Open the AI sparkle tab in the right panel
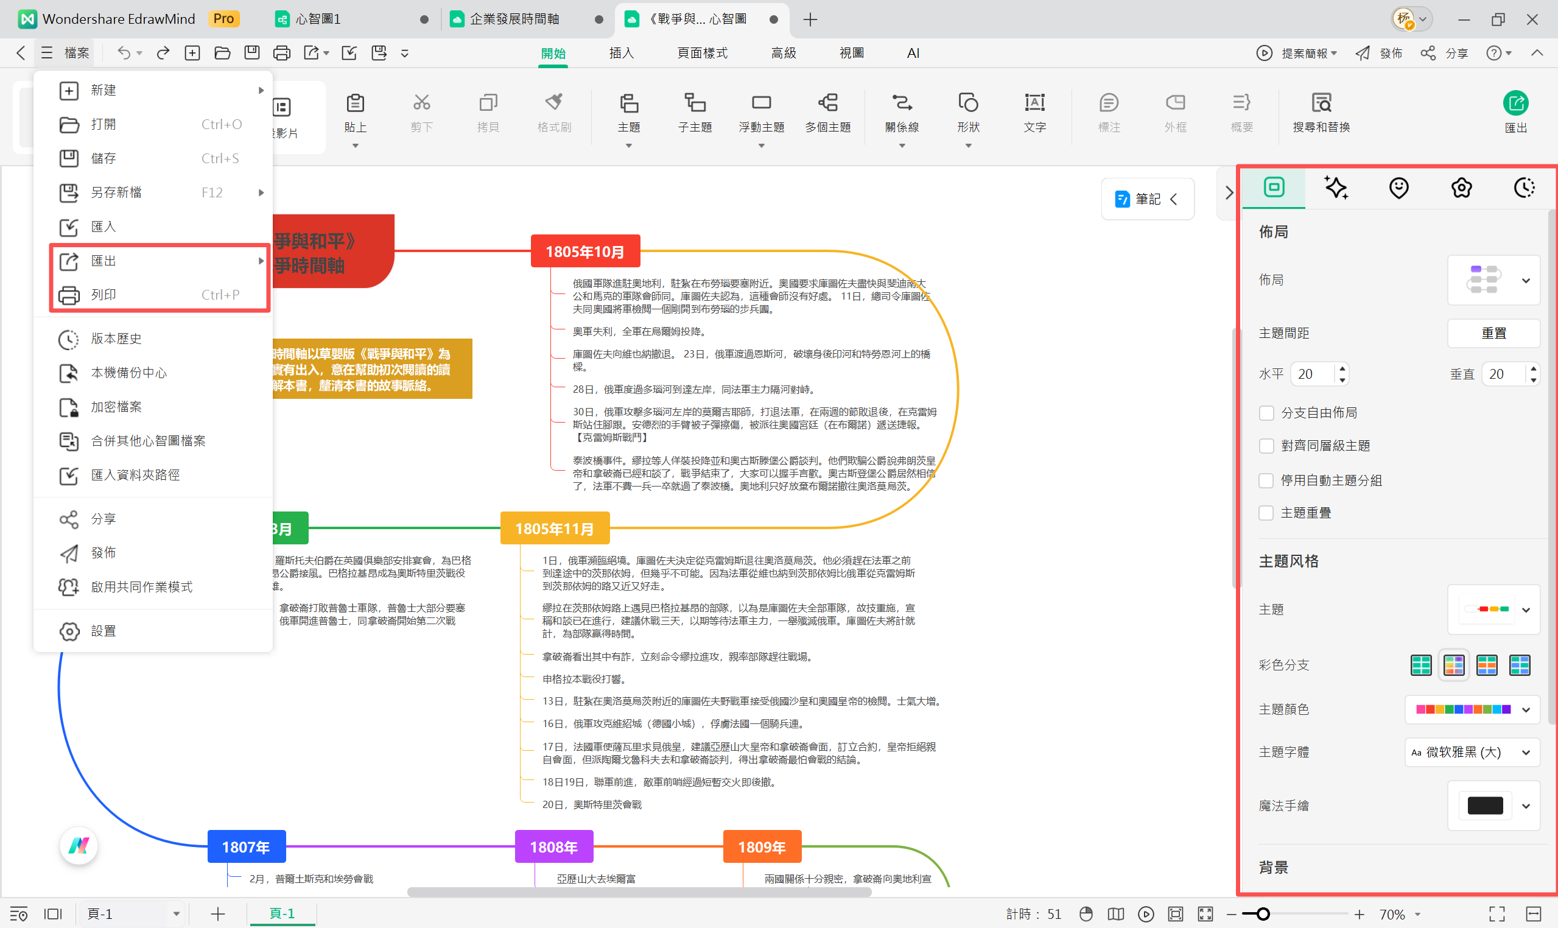This screenshot has height=928, width=1558. point(1336,188)
